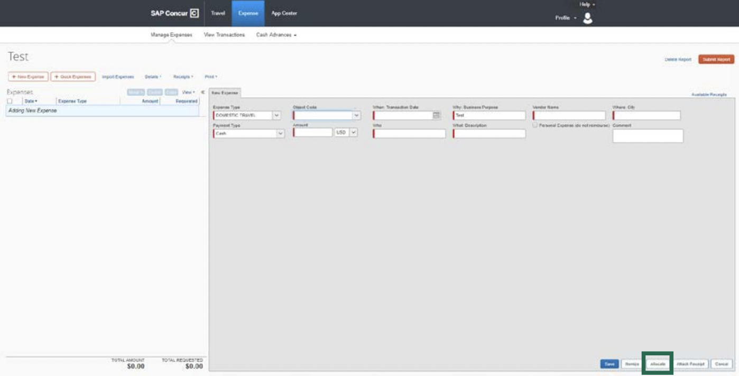The width and height of the screenshot is (739, 376).
Task: Tick the Personal Expense checkbox
Action: [x=535, y=125]
